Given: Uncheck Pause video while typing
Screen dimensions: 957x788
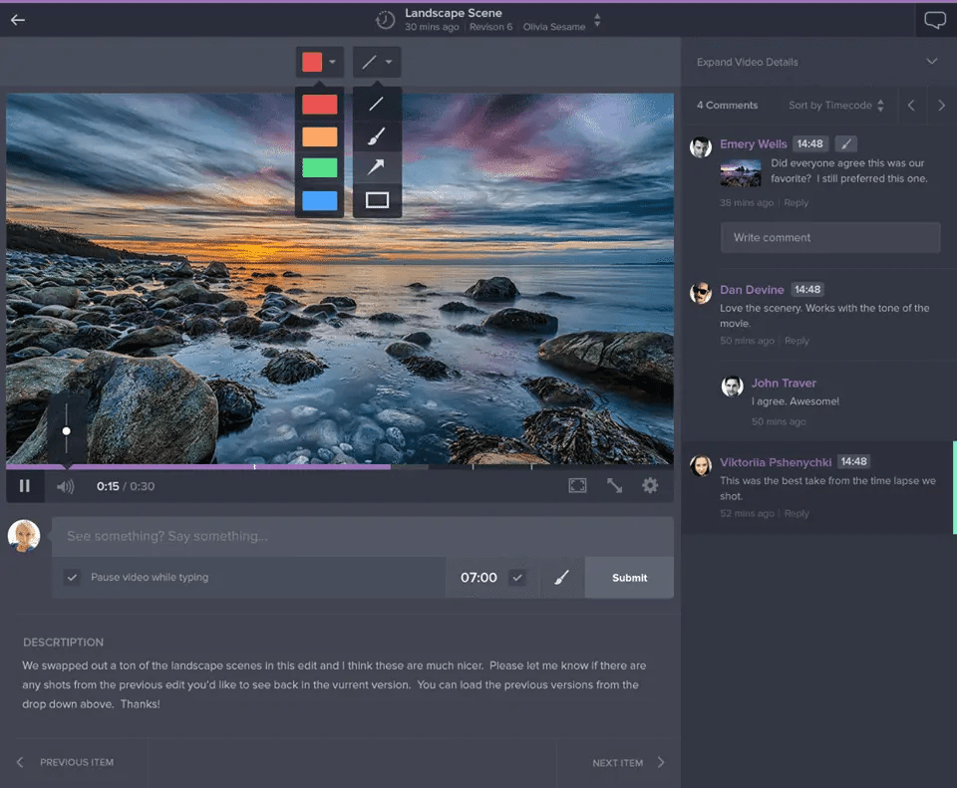Looking at the screenshot, I should pos(73,577).
